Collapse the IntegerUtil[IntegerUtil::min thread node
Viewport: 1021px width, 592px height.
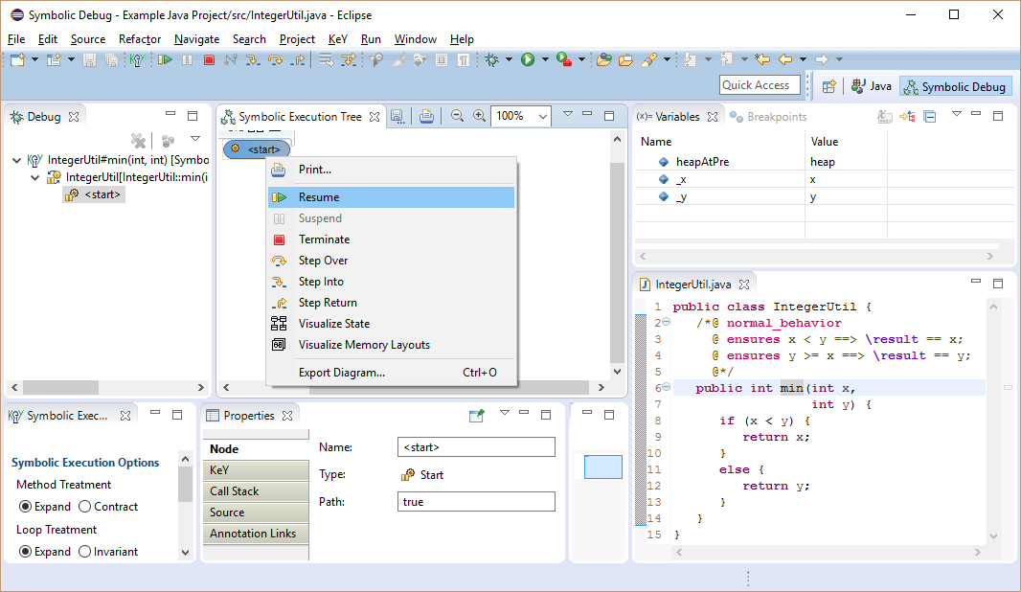35,177
